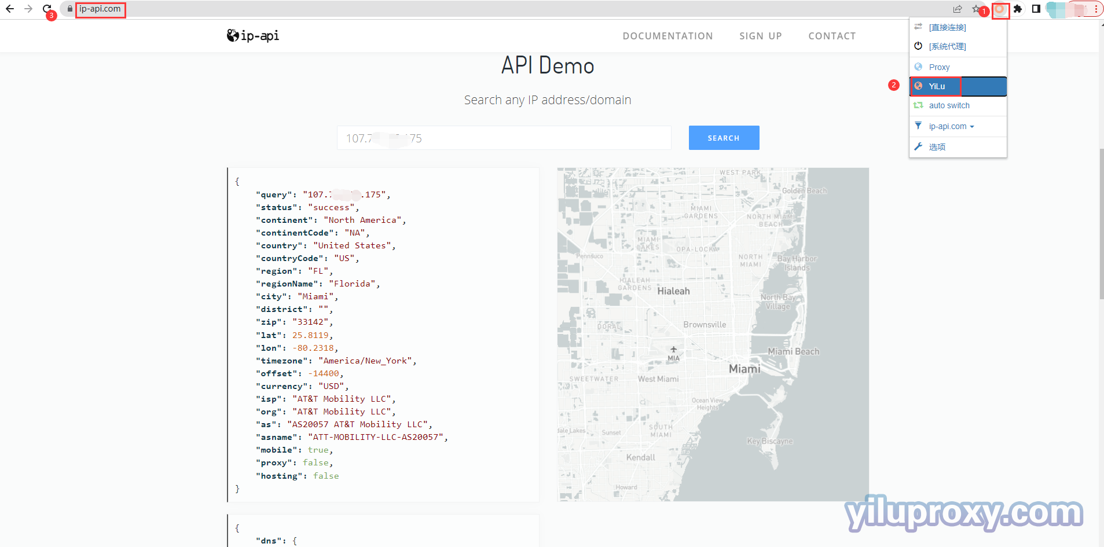Toggle the browser side panel icon
Image resolution: width=1104 pixels, height=547 pixels.
(1036, 9)
